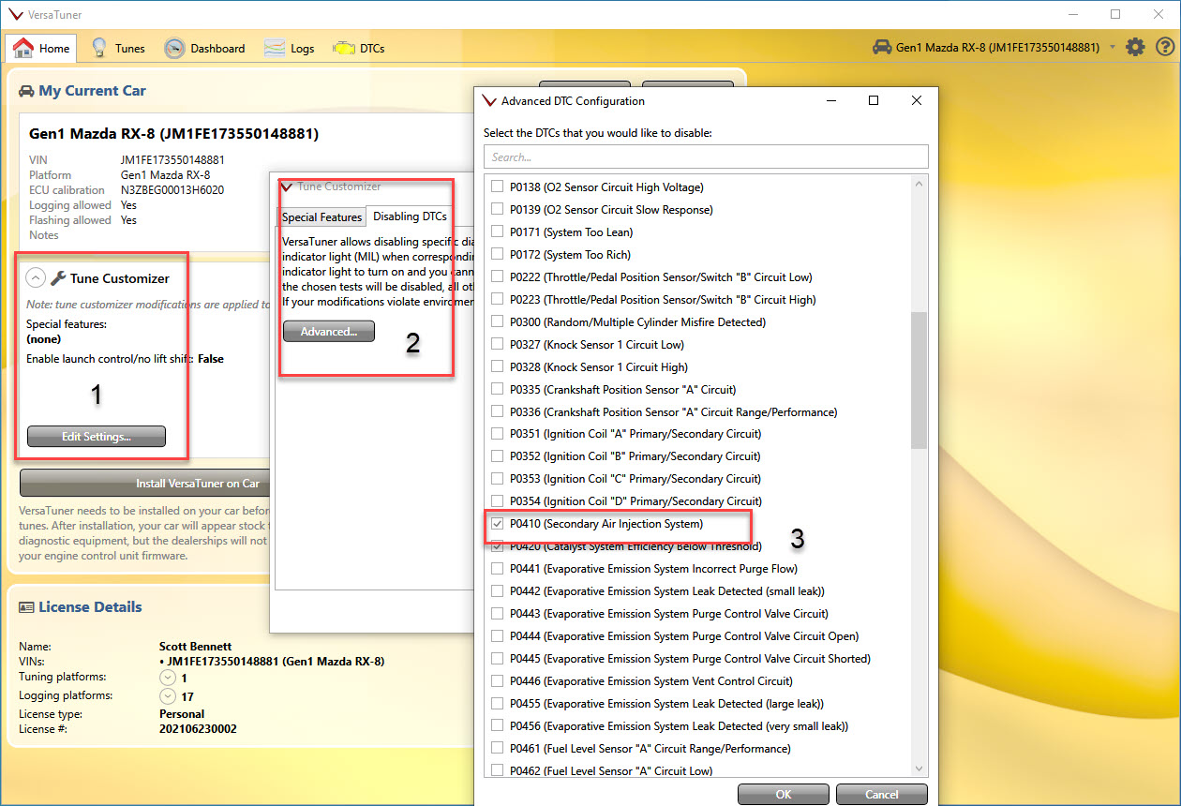Check P0354 Ignition Coil D checkbox
Viewport: 1181px width, 806px height.
tap(497, 501)
